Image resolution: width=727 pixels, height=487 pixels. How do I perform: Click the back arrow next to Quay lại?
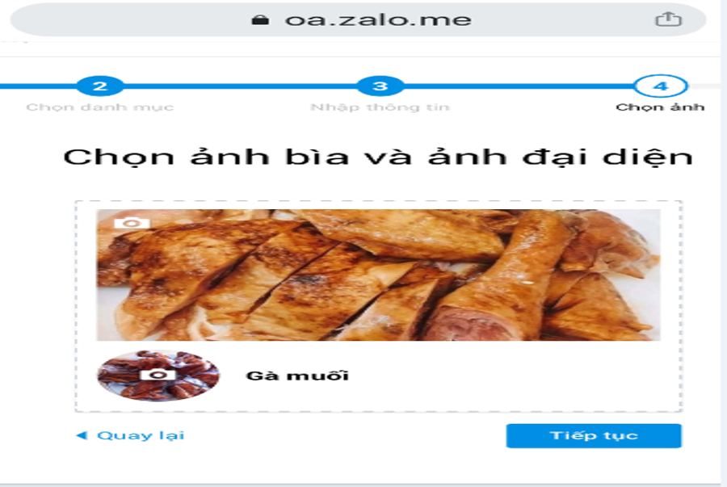pyautogui.click(x=82, y=435)
